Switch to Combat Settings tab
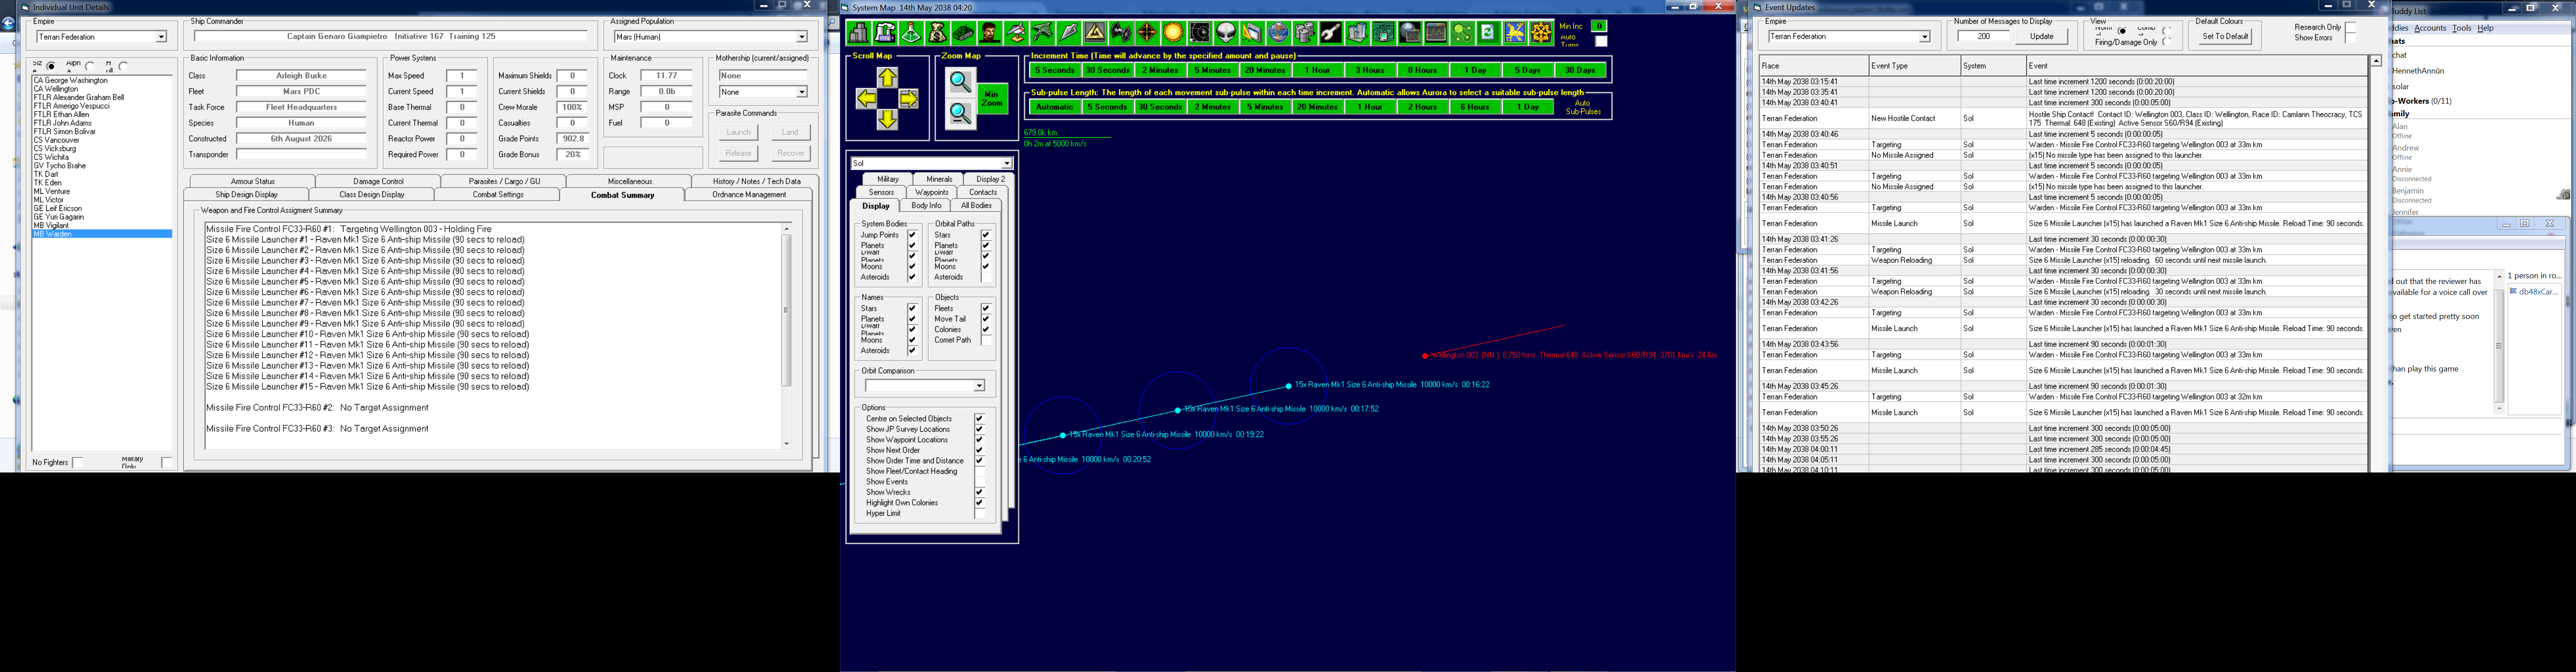 coord(498,195)
